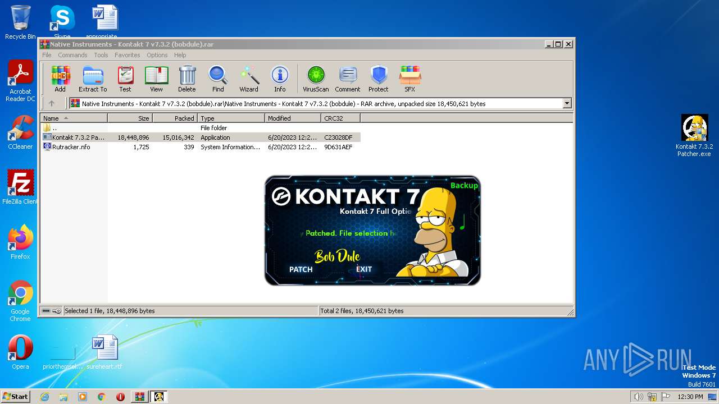This screenshot has width=719, height=404.
Task: Sort by Type column header
Action: [231, 118]
